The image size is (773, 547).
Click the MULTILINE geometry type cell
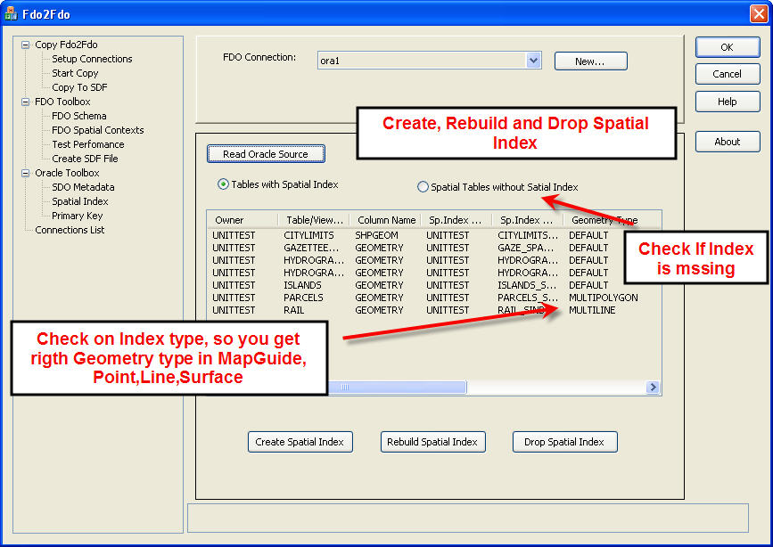point(592,310)
